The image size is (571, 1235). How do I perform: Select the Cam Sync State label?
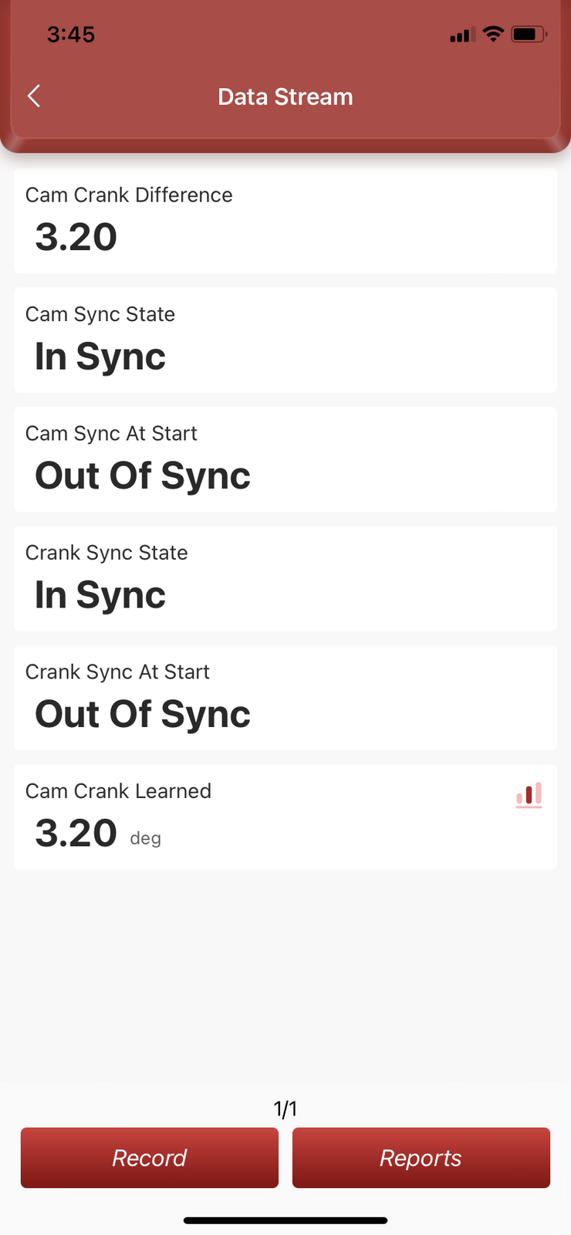tap(100, 314)
